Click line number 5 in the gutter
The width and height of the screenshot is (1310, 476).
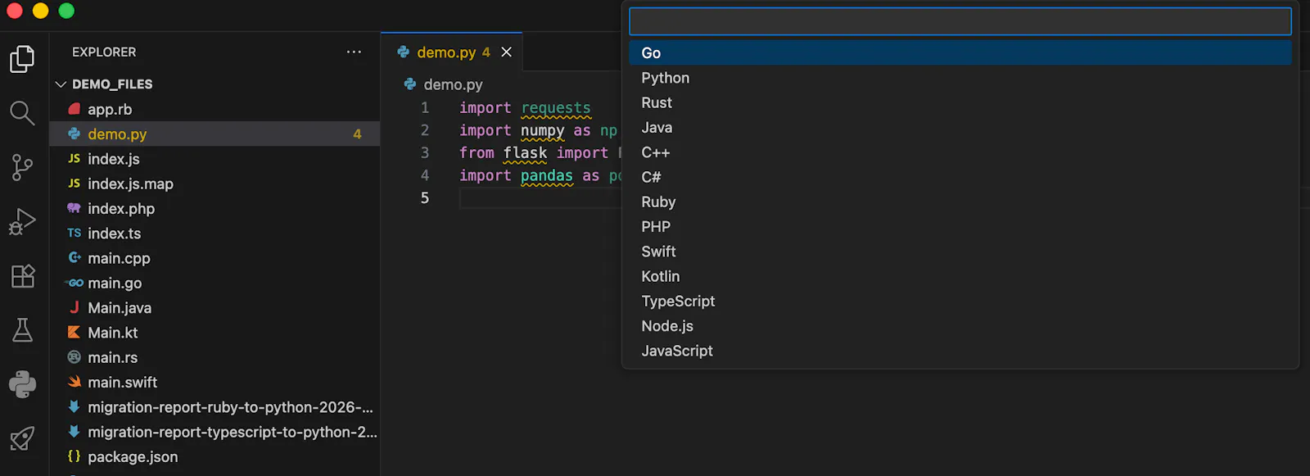[425, 197]
